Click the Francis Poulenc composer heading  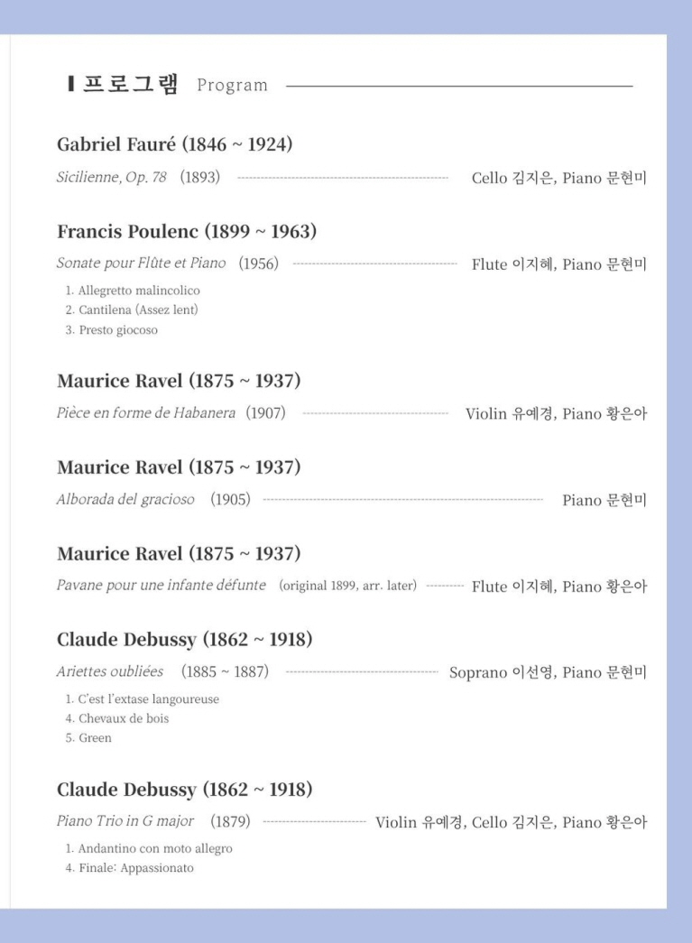187,231
